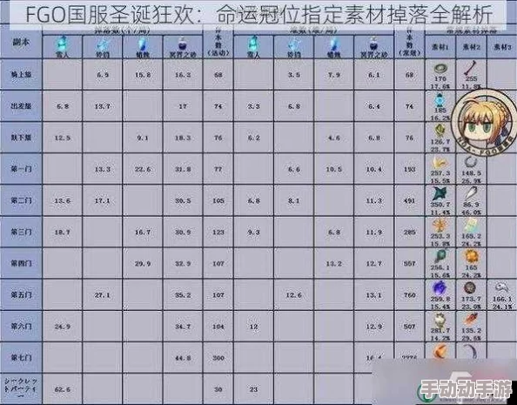
Task: Select the dark teal star material icon in 第二门 row
Action: tap(440, 193)
